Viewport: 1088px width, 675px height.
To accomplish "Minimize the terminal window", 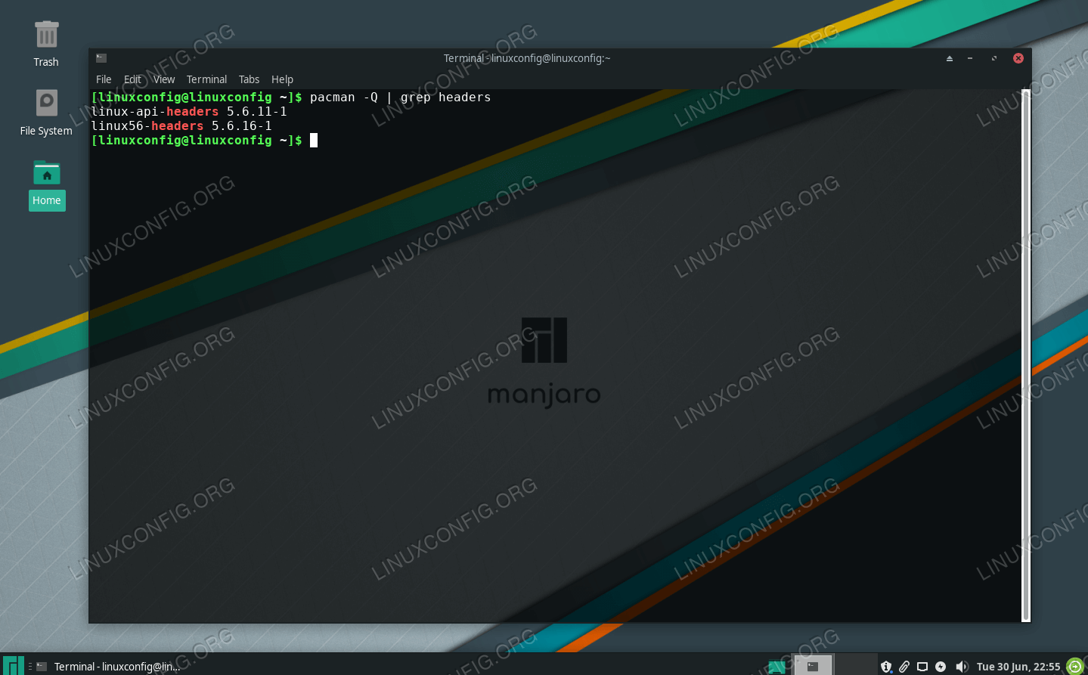I will (x=970, y=58).
